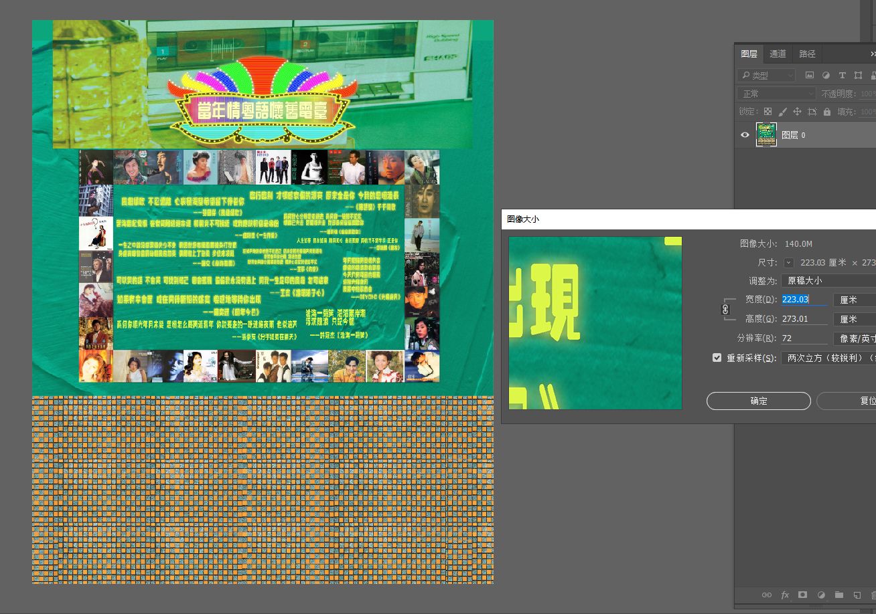Create a new layer
The width and height of the screenshot is (876, 614).
pos(857,595)
